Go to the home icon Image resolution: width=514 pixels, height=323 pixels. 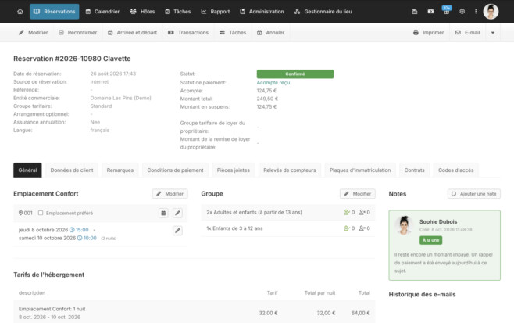[x=20, y=12]
